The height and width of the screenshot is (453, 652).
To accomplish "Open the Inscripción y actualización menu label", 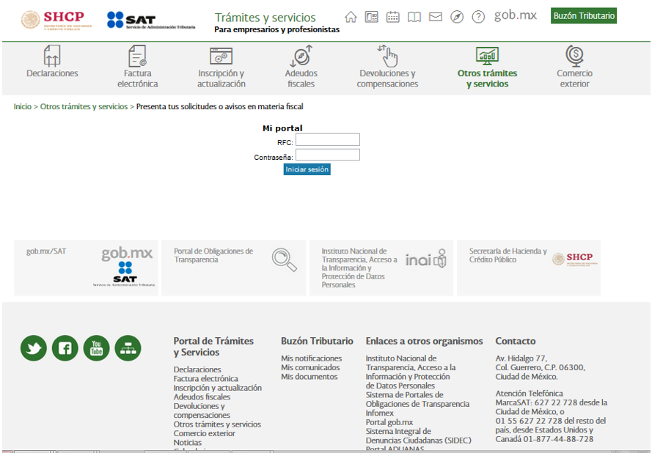I will click(x=221, y=78).
